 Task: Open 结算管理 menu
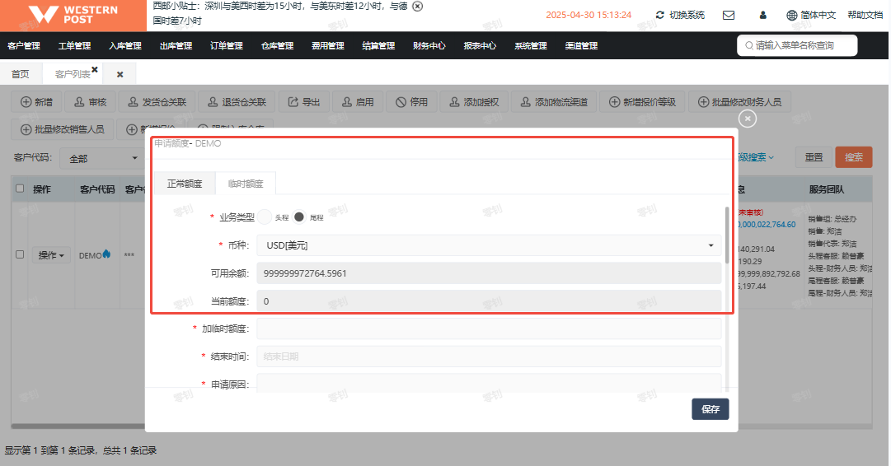point(378,46)
